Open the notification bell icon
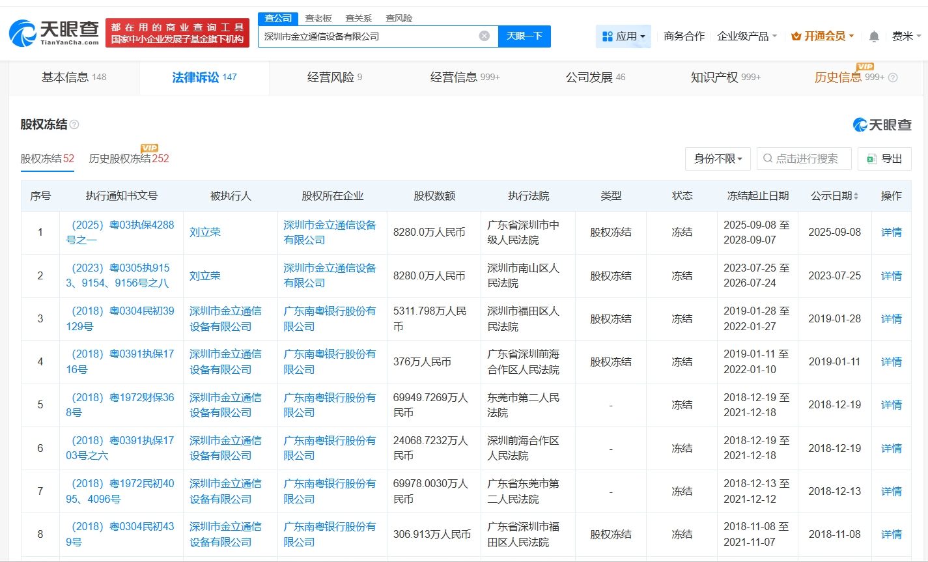928x562 pixels. click(x=874, y=36)
